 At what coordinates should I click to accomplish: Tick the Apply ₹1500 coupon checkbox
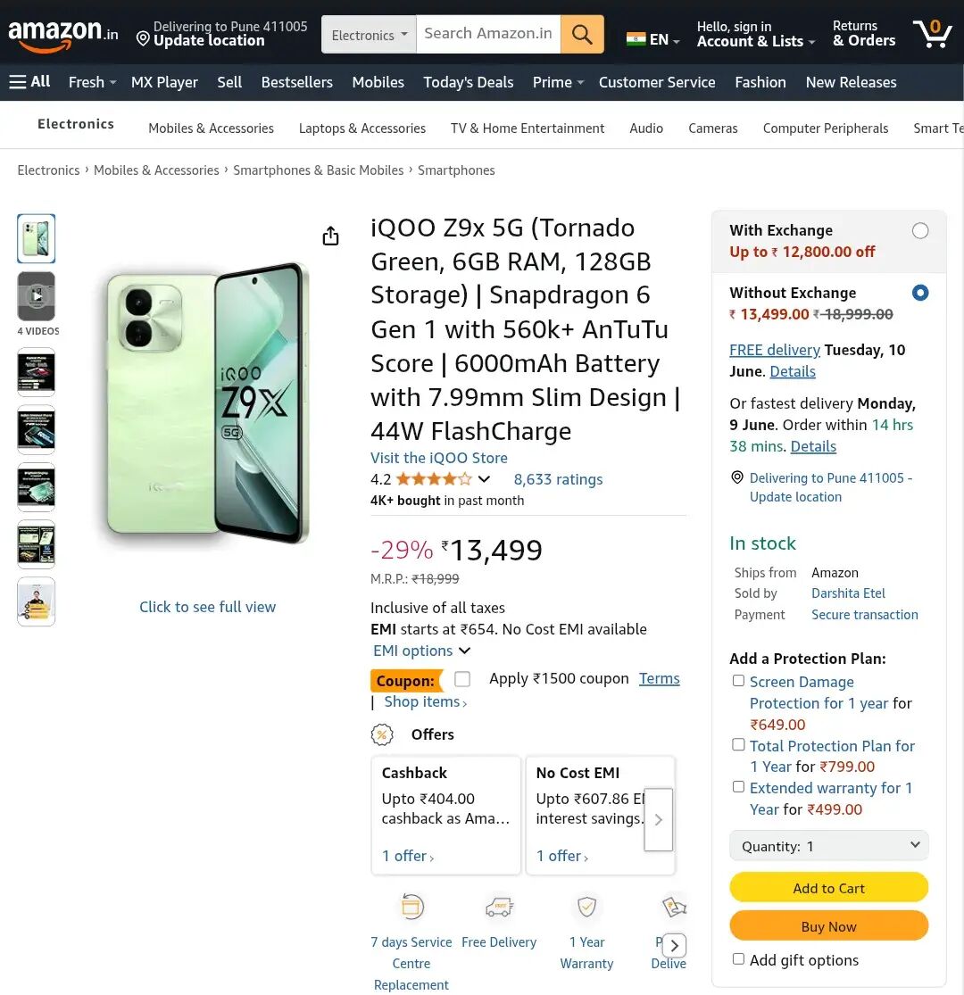point(462,679)
